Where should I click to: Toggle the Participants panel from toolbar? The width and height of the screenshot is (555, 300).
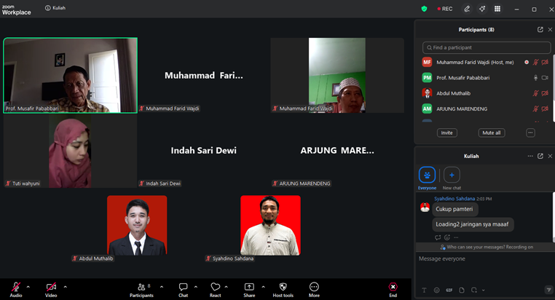pos(141,290)
